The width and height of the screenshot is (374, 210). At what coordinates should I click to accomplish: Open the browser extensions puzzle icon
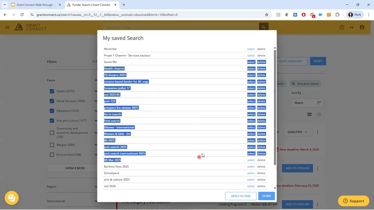pos(337,15)
